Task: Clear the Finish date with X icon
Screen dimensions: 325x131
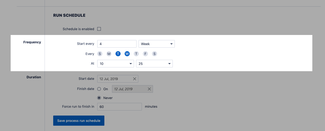Action: click(149, 89)
